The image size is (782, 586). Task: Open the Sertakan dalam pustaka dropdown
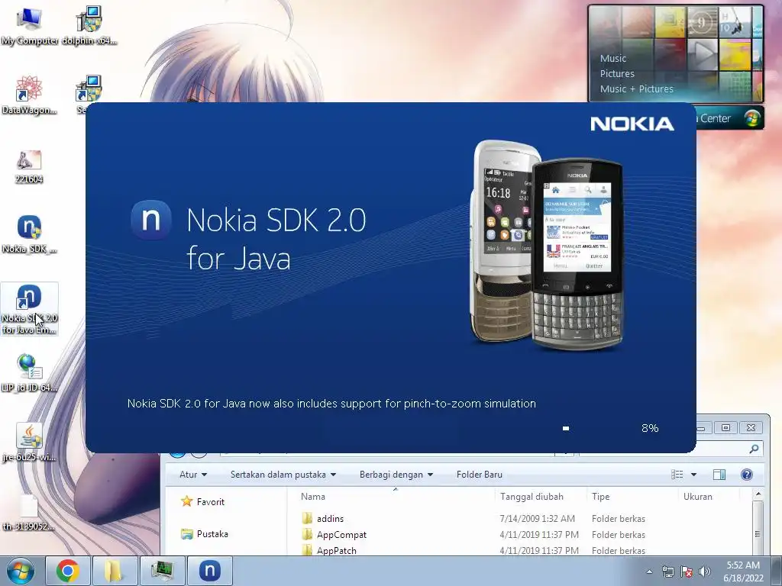(283, 475)
